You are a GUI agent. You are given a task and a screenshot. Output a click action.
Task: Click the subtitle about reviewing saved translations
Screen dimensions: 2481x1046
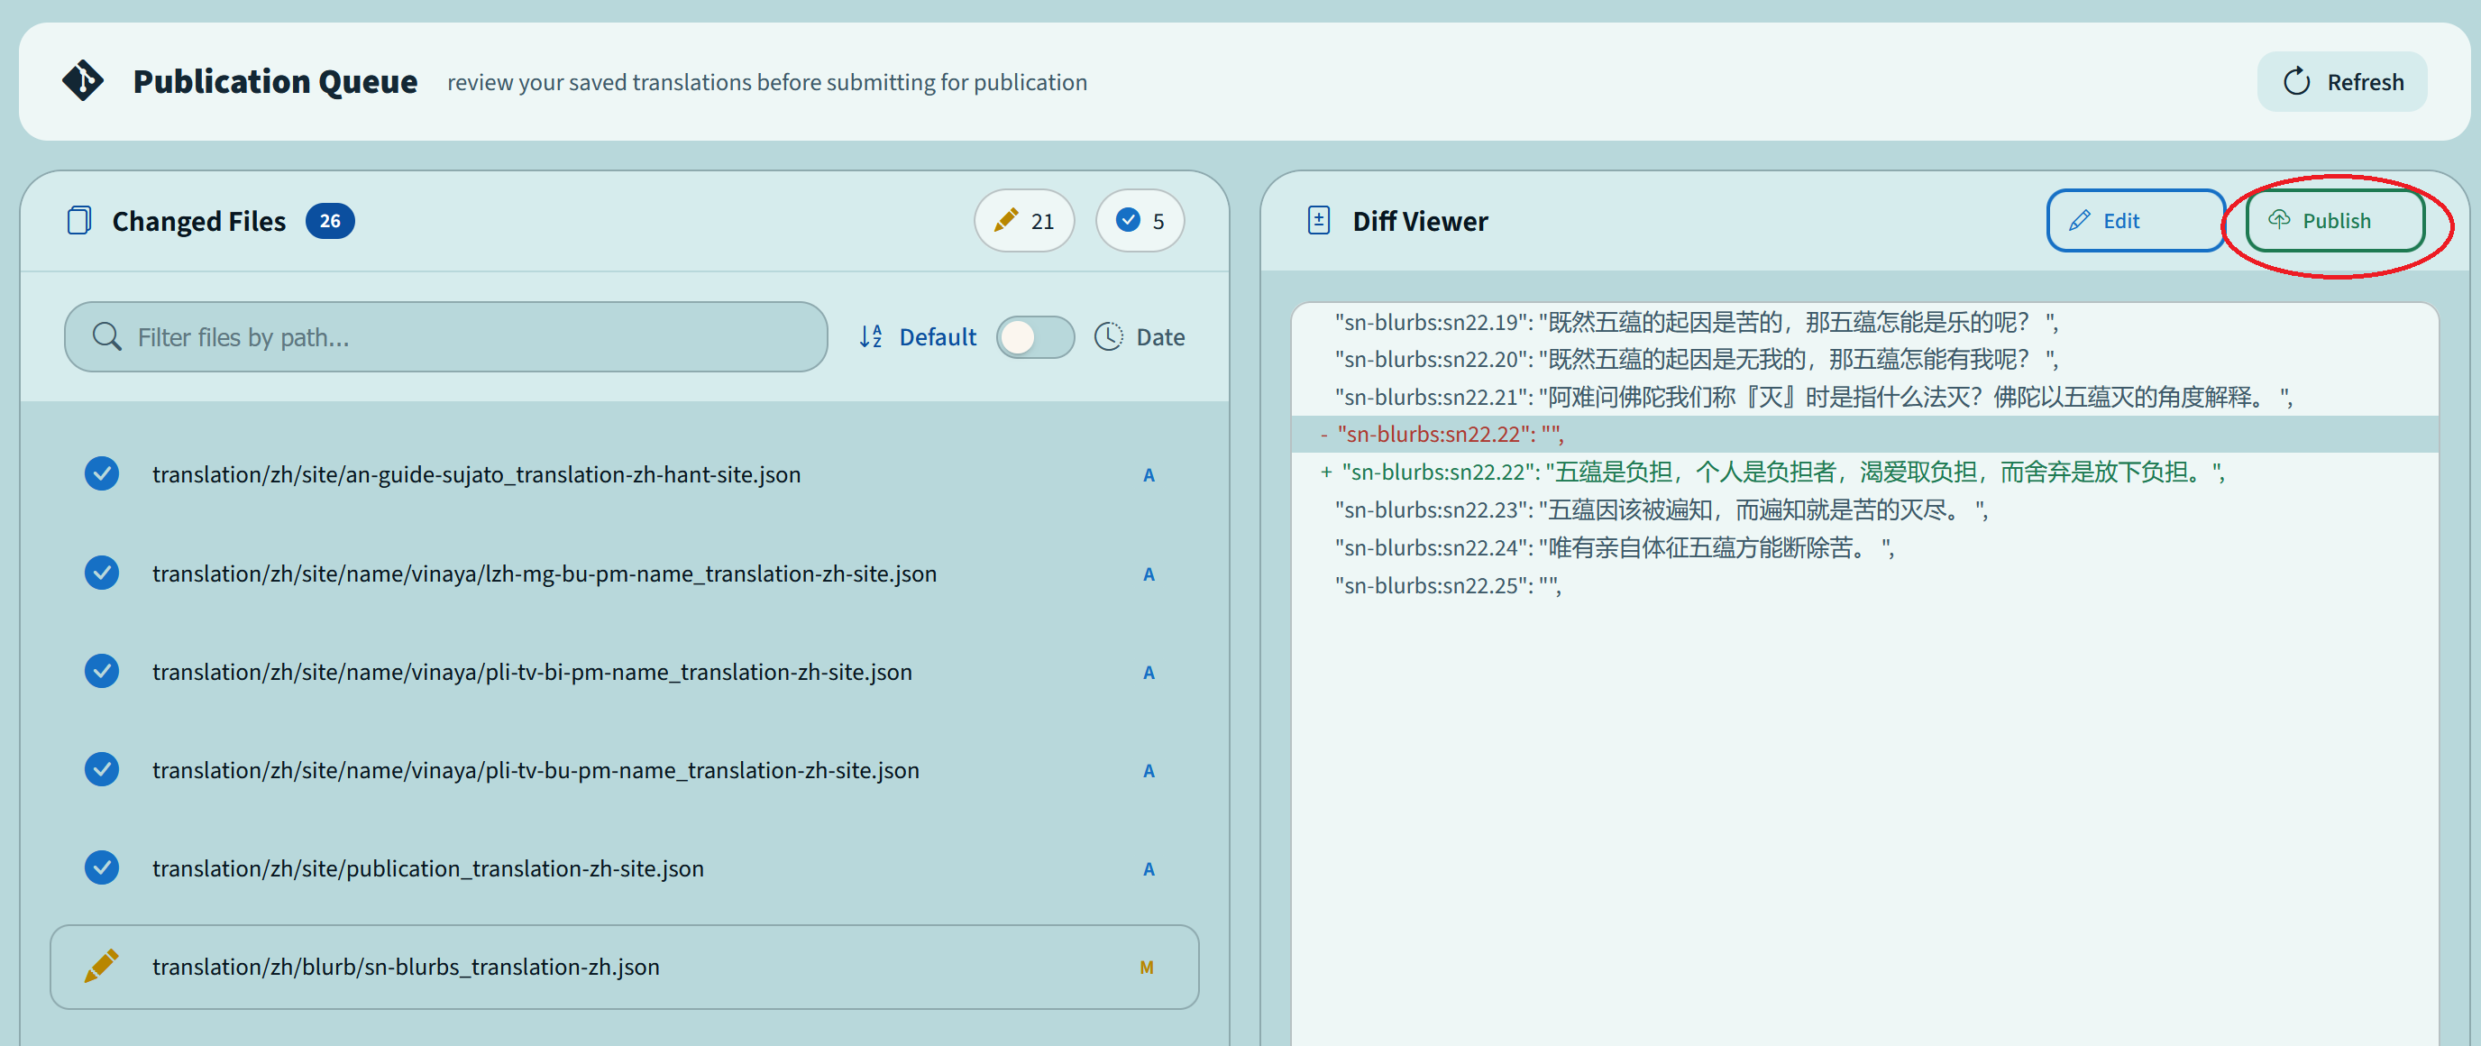coord(766,83)
